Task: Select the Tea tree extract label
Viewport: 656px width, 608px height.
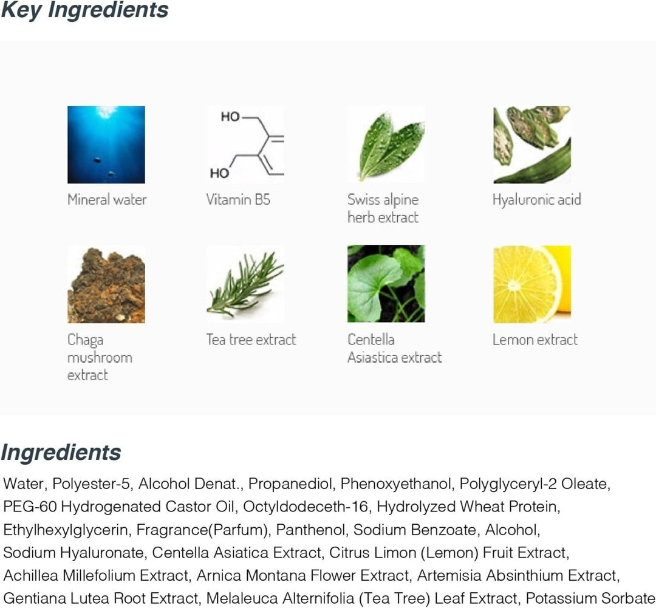Action: click(251, 340)
